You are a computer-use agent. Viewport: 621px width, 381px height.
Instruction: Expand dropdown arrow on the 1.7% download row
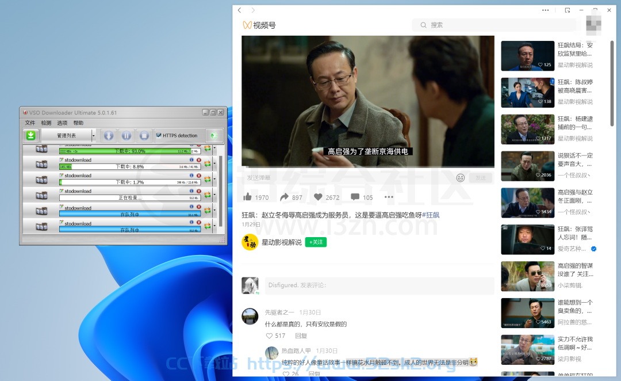click(x=214, y=179)
